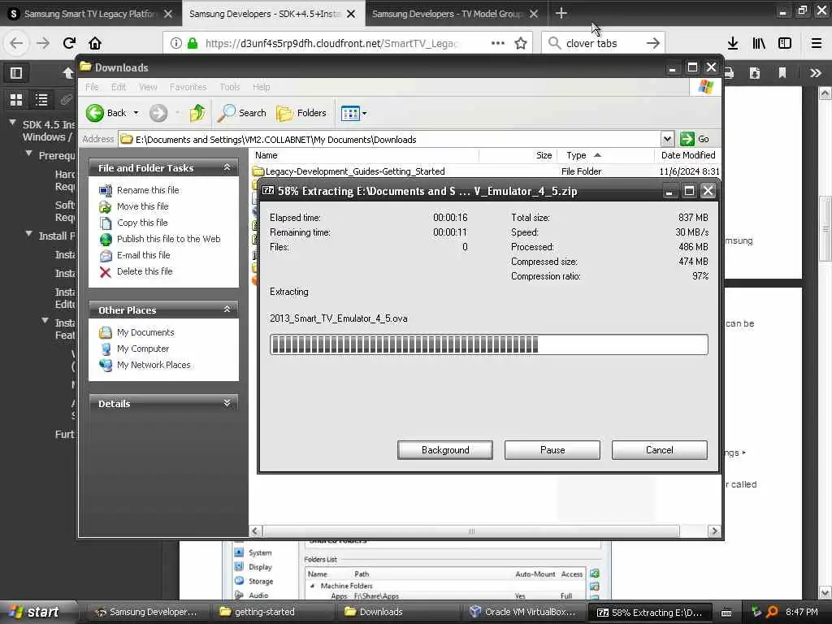Image resolution: width=832 pixels, height=624 pixels.
Task: Click the Firefox reload page icon
Action: (x=69, y=43)
